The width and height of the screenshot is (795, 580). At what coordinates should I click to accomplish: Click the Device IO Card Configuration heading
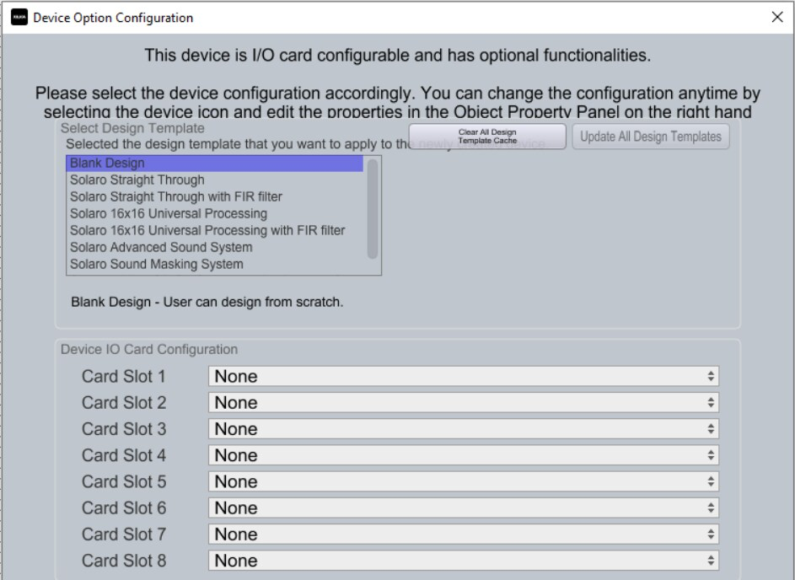pyautogui.click(x=149, y=349)
